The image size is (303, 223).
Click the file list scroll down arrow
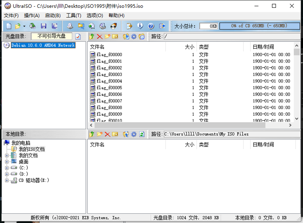coord(297,119)
